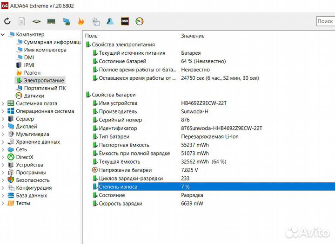This screenshot has height=244, width=335.
Task: Click the flame stability test icon
Action: tap(81, 21)
